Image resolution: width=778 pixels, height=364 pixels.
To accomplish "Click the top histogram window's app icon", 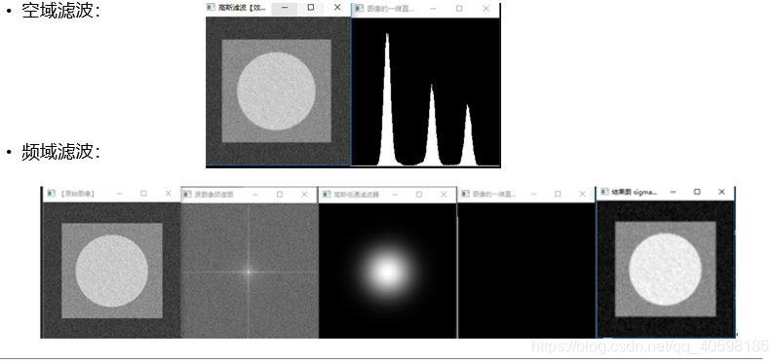I will (x=359, y=9).
